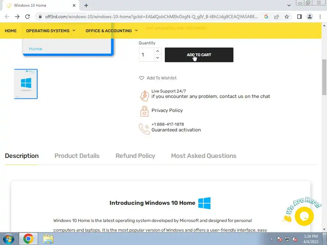Increase quantity with the up arrow
Screen dimensions: 327x245
click(158, 51)
